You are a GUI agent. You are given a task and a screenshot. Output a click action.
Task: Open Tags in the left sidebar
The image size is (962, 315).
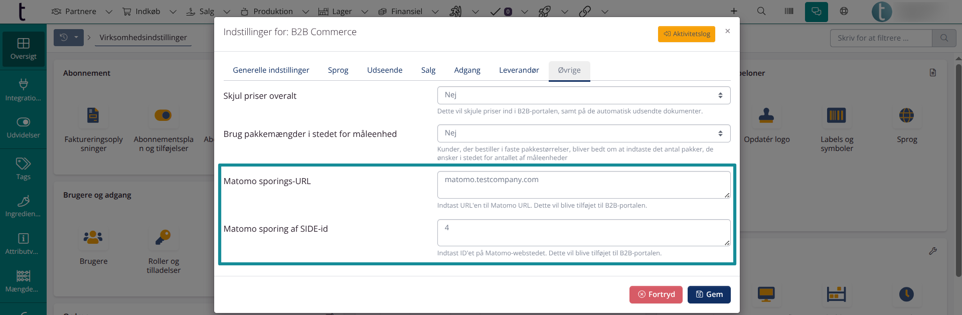23,169
